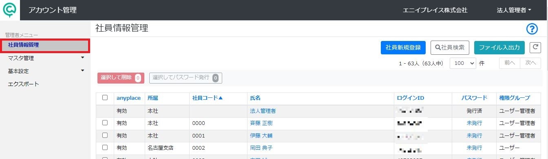Open the 法人管理者 account dropdown
This screenshot has width=548, height=159.
[x=514, y=10]
